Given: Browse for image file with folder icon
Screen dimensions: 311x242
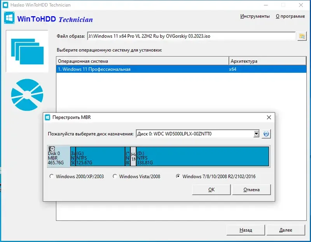Looking at the screenshot, I should pos(302,36).
